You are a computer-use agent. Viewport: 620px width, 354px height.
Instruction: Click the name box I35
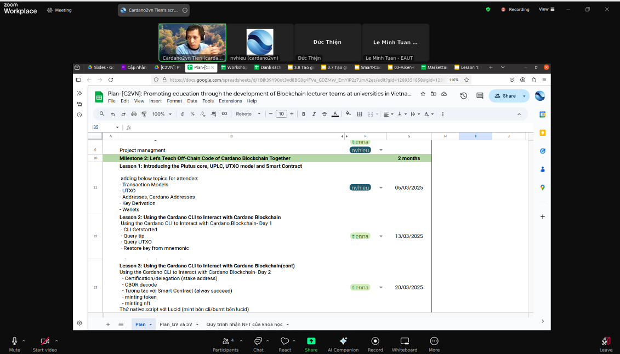(x=105, y=127)
